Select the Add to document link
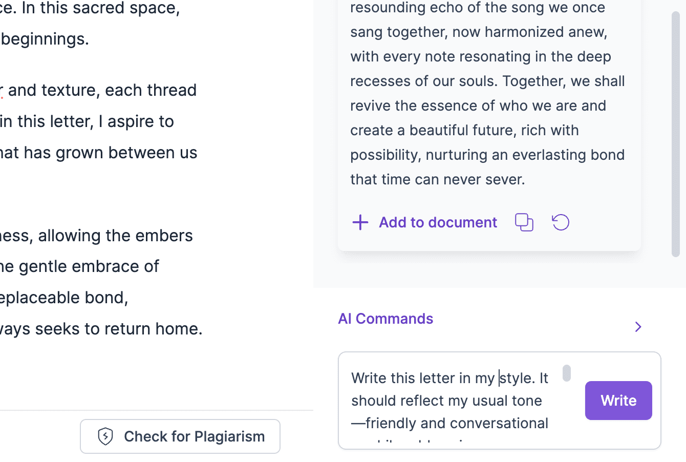Viewport: 686px width, 462px height. point(438,222)
